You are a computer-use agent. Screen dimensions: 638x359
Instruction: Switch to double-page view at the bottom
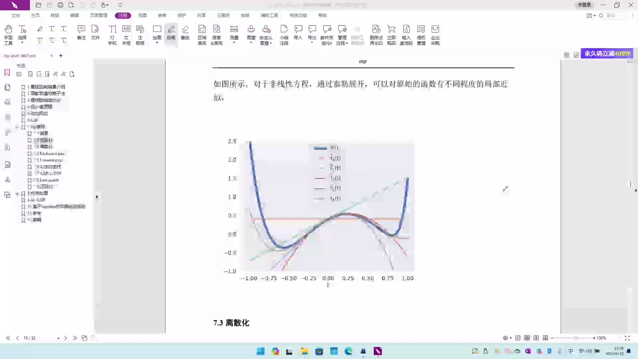(x=536, y=338)
